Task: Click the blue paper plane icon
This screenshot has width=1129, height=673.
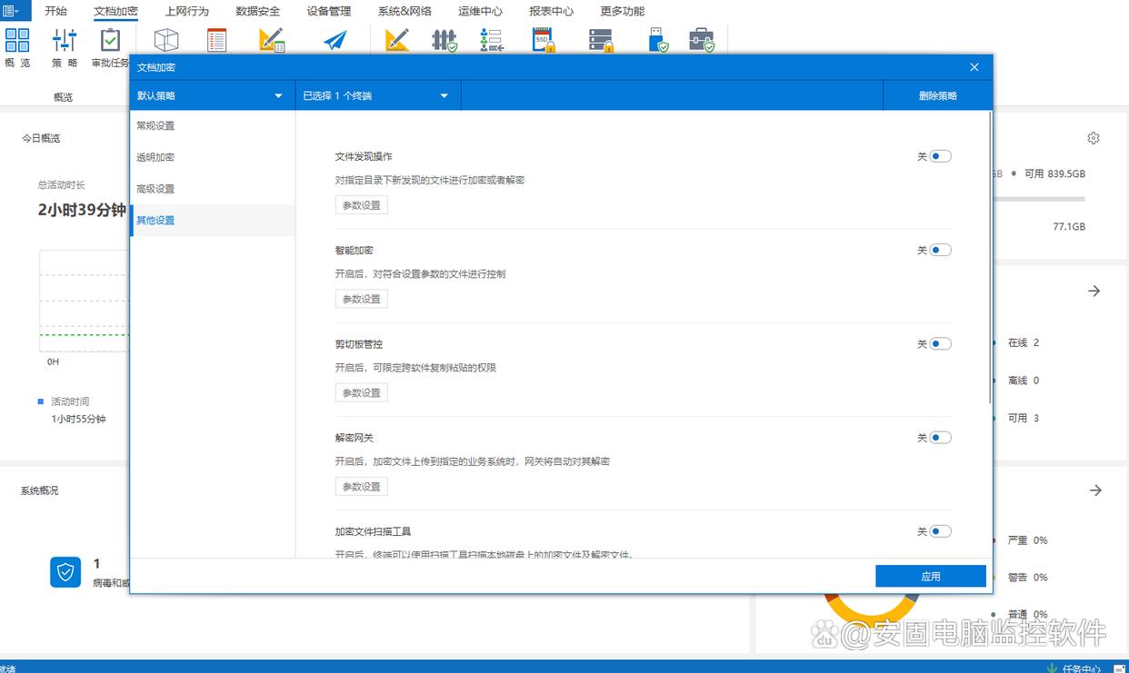Action: tap(335, 41)
